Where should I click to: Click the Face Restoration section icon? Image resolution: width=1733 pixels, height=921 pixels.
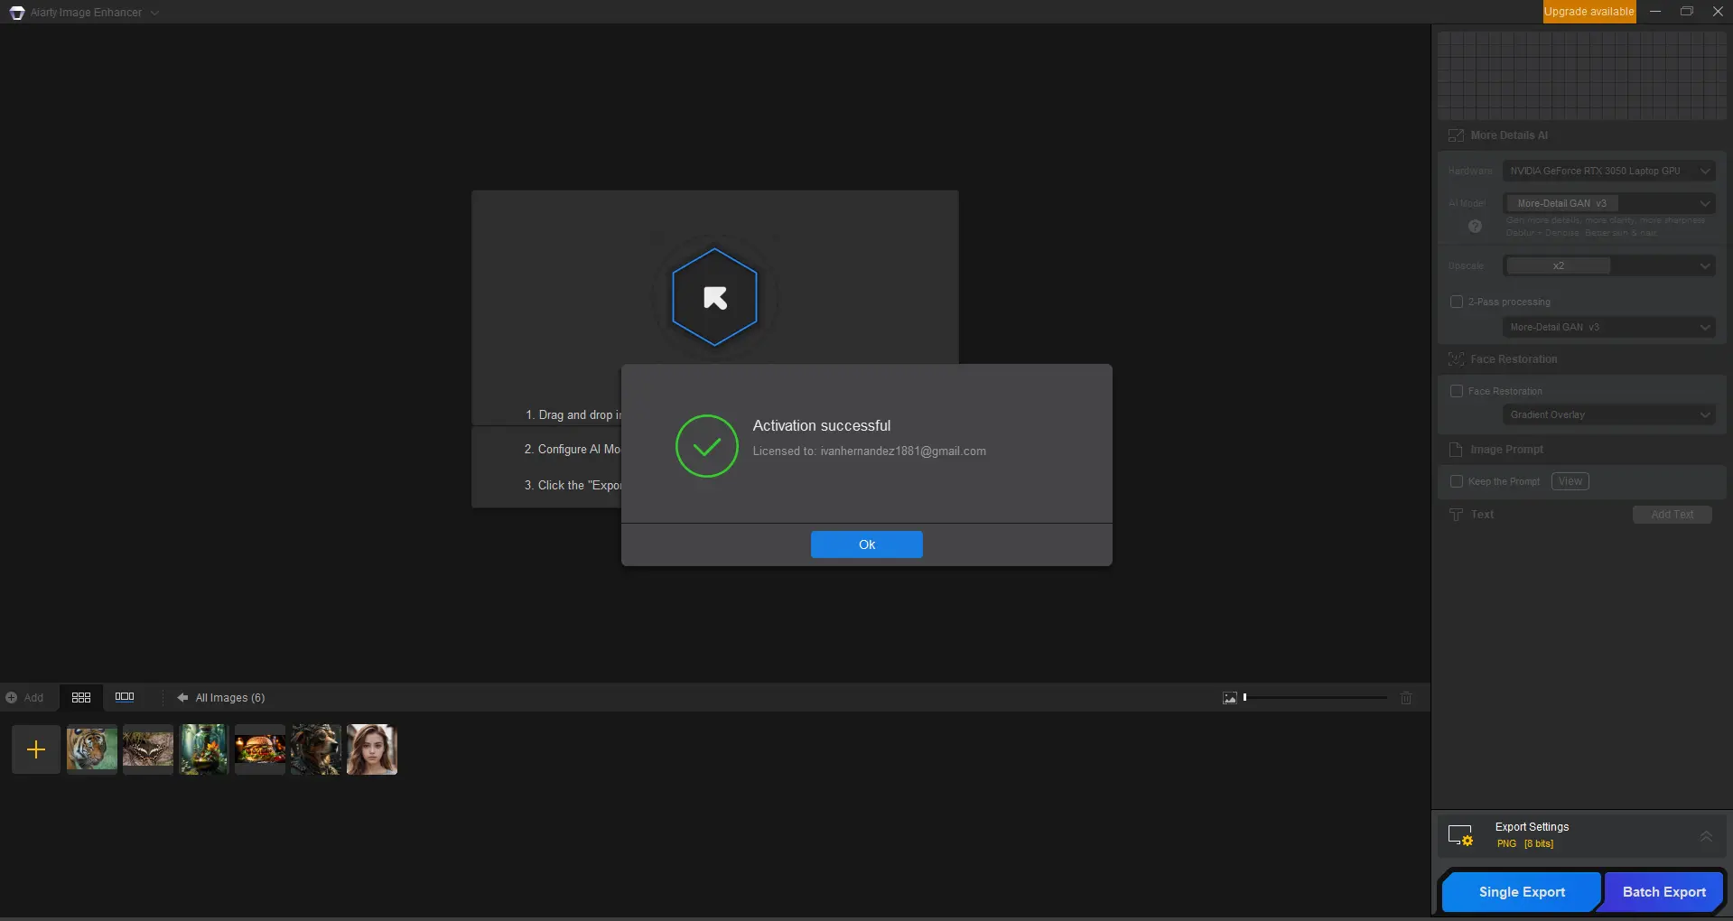tap(1456, 359)
